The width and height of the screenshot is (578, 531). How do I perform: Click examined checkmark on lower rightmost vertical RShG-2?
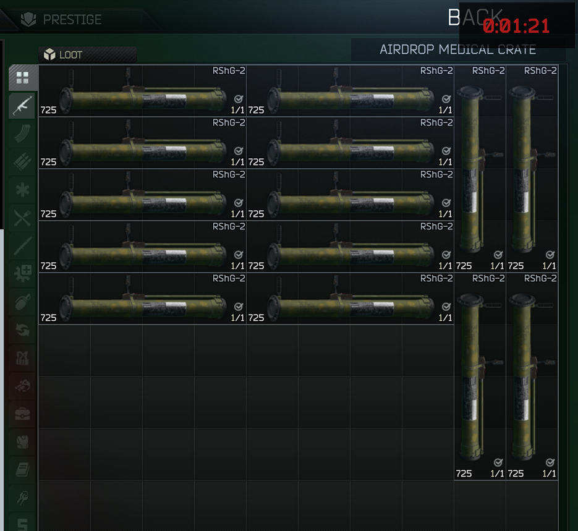(550, 462)
